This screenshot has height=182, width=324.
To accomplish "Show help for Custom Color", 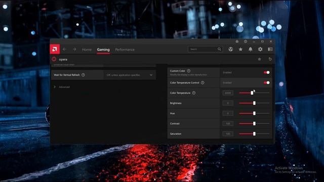I will point(188,71).
